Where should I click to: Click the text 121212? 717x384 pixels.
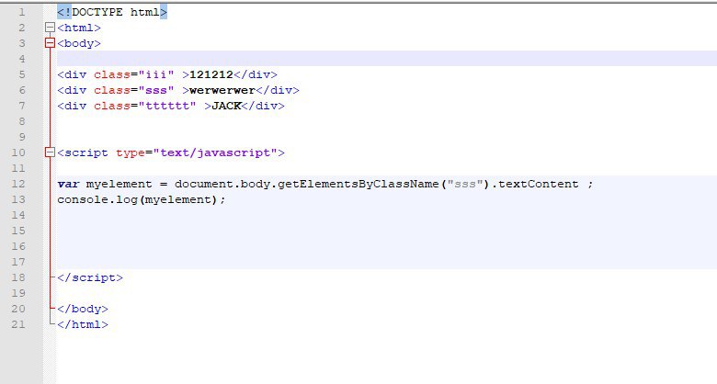click(x=211, y=74)
